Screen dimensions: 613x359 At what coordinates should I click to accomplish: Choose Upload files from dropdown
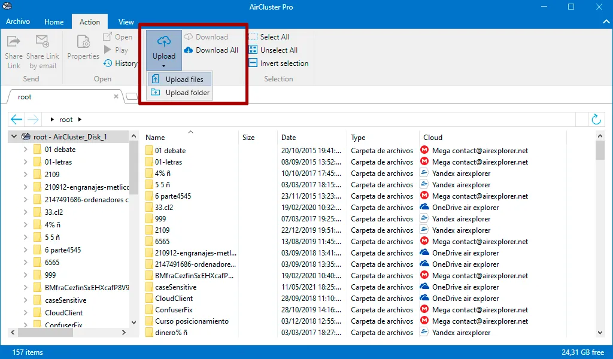[180, 80]
